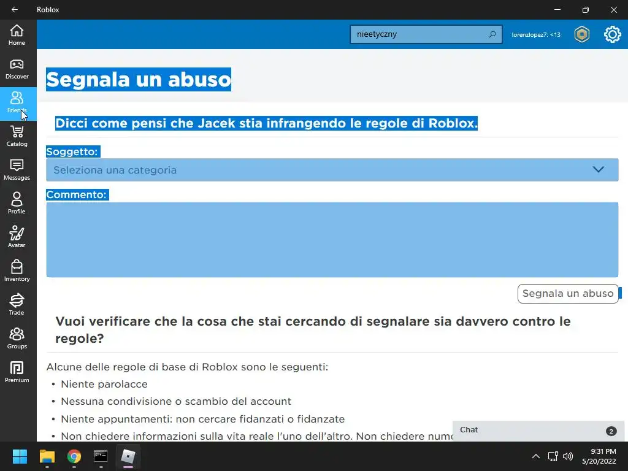Click 'Alcune delle regole di base' sentence
Image resolution: width=628 pixels, height=471 pixels.
pyautogui.click(x=187, y=367)
